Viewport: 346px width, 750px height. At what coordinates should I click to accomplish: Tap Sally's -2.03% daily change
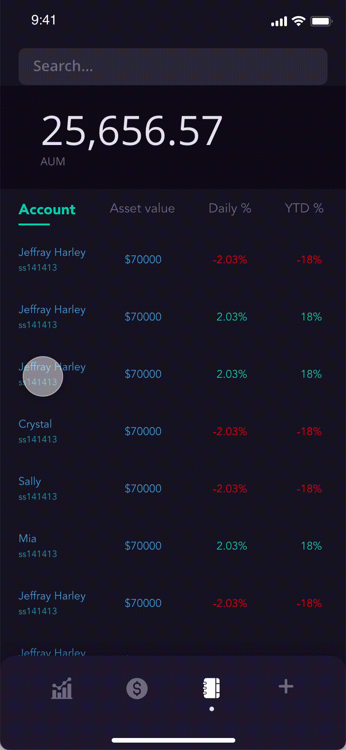[x=230, y=489]
